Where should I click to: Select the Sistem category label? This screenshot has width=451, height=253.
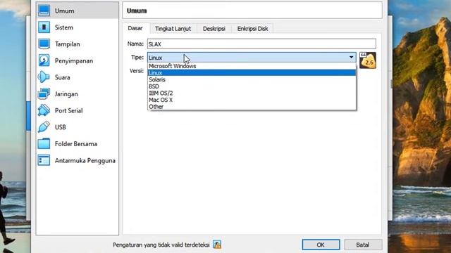pos(64,27)
